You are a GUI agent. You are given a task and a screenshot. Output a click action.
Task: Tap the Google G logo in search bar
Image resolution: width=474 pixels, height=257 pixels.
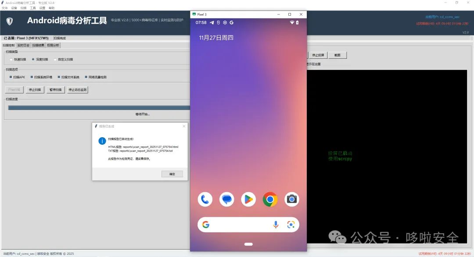click(206, 225)
